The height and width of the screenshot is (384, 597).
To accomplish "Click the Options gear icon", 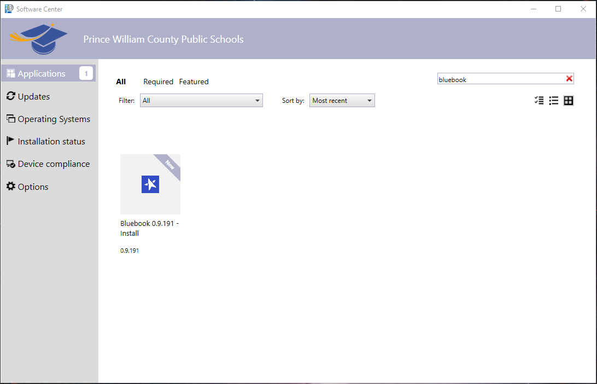I will coord(11,187).
